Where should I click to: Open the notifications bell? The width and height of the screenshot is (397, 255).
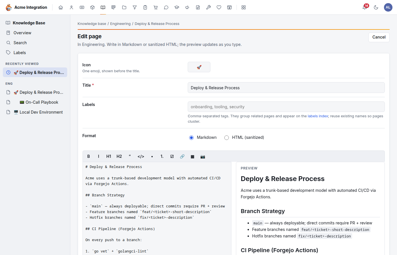[365, 7]
